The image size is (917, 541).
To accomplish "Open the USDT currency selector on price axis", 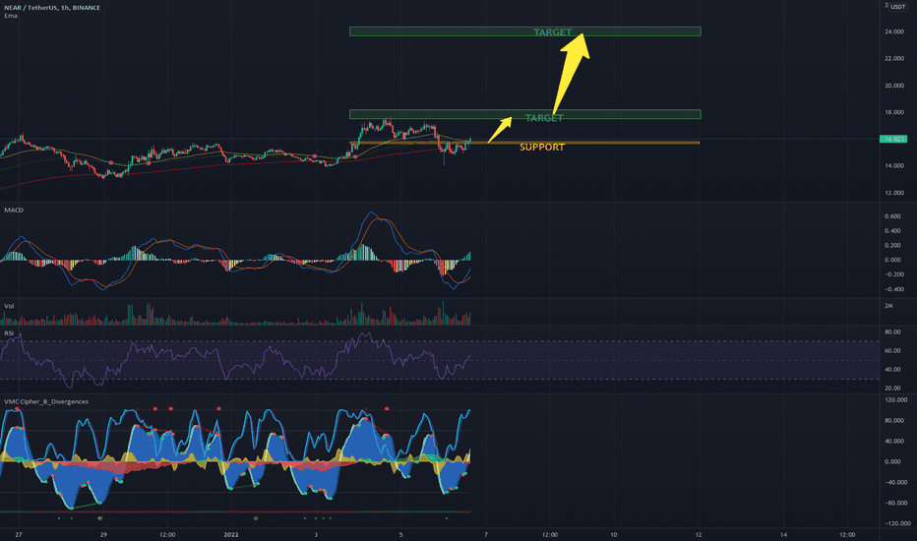I will pyautogui.click(x=897, y=7).
